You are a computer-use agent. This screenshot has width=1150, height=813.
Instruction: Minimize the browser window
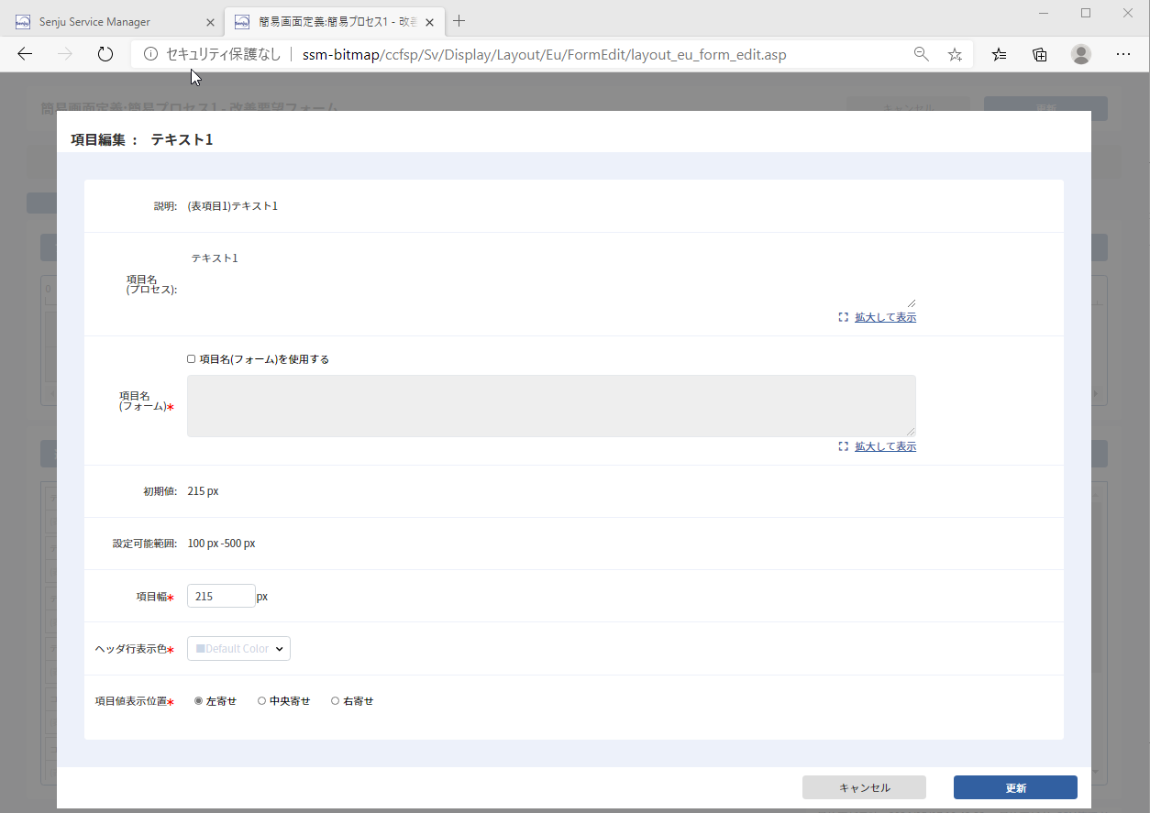[1044, 13]
